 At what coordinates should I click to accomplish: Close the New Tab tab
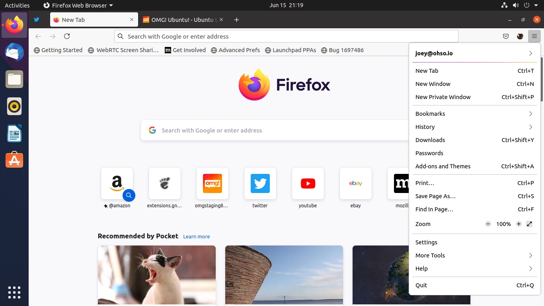(132, 19)
